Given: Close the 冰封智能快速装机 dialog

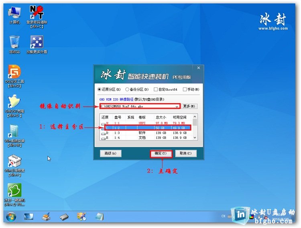Looking at the screenshot, I should click(199, 68).
